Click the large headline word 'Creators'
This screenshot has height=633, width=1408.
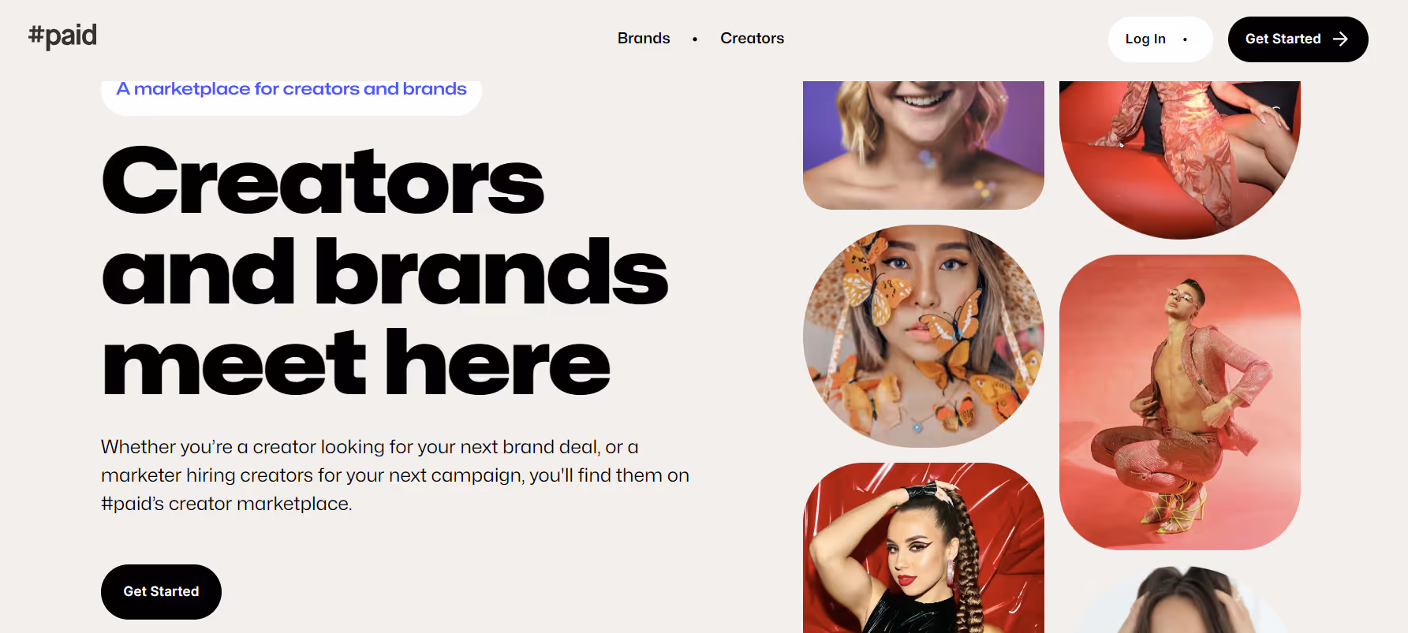point(323,181)
